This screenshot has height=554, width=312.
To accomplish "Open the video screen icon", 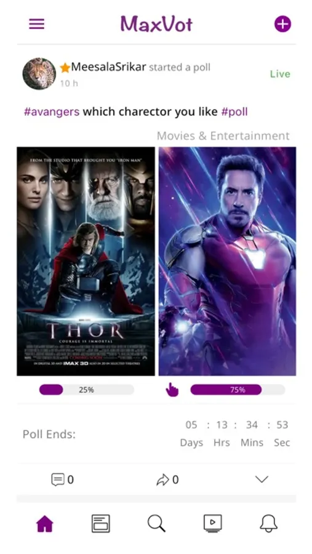I will point(213,523).
